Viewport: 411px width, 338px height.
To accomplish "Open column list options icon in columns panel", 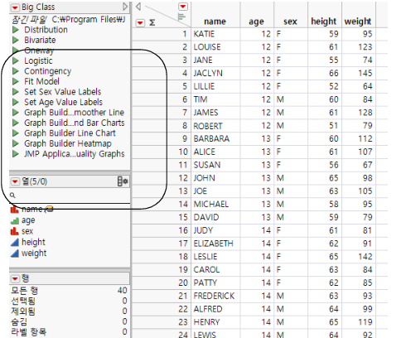I will click(x=123, y=181).
